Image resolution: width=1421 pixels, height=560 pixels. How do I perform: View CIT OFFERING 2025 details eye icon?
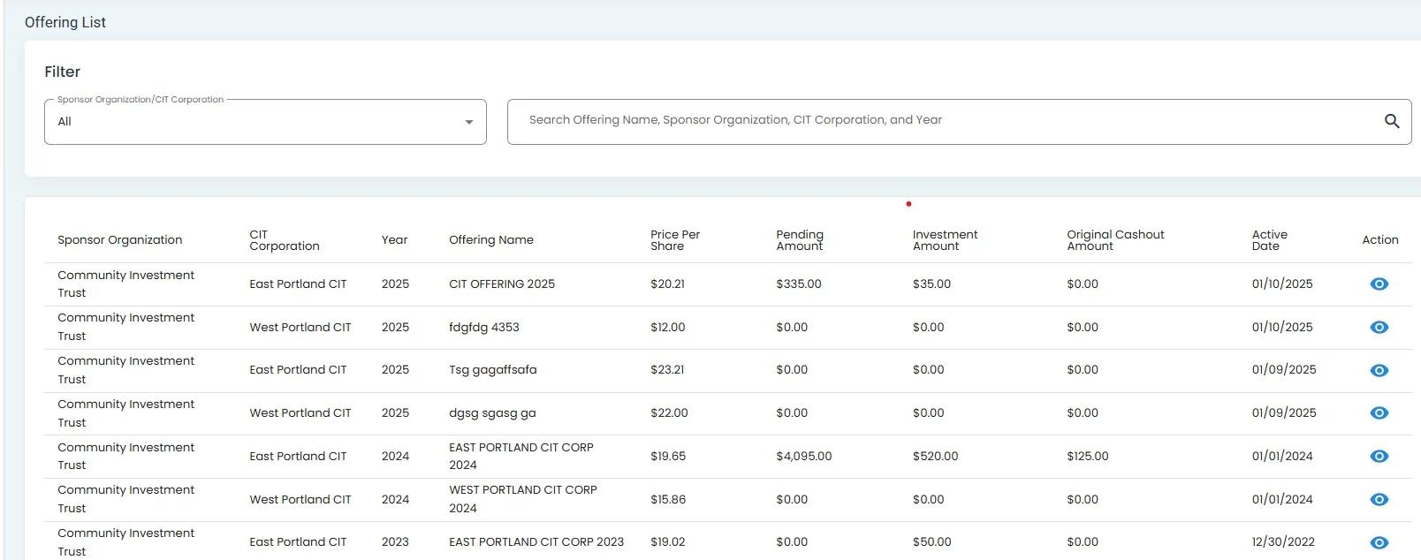(x=1379, y=284)
